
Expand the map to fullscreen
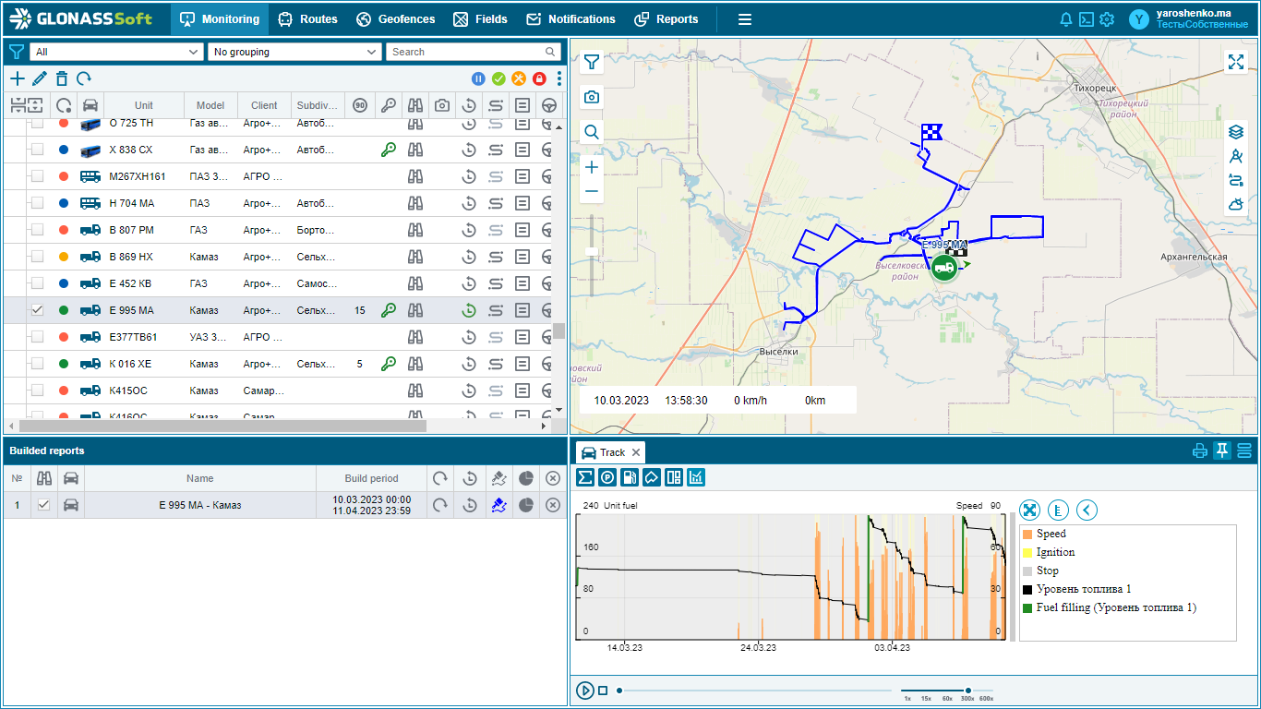coord(1236,62)
